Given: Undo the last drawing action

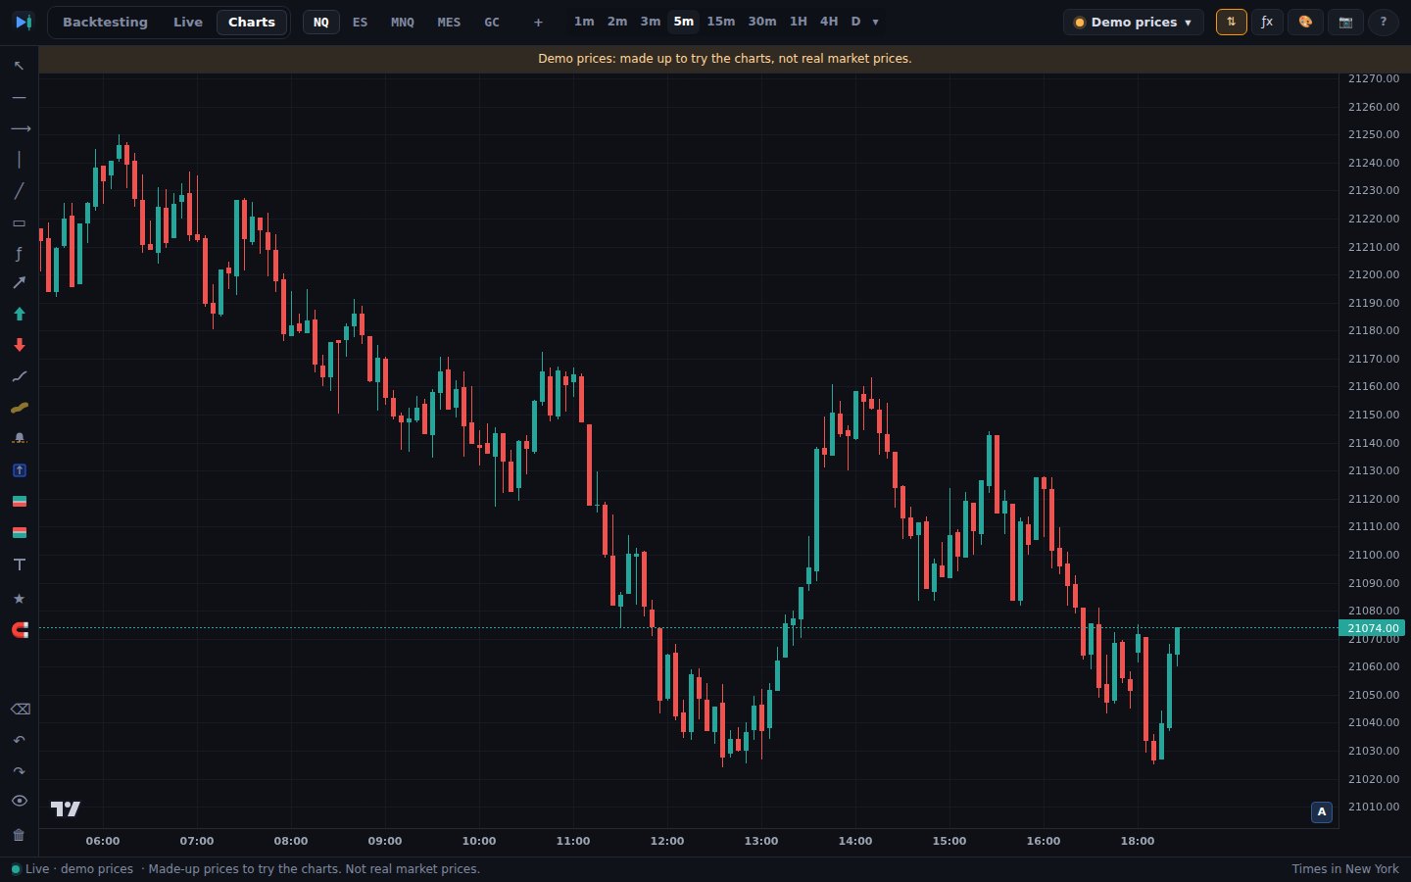Looking at the screenshot, I should coord(19,740).
